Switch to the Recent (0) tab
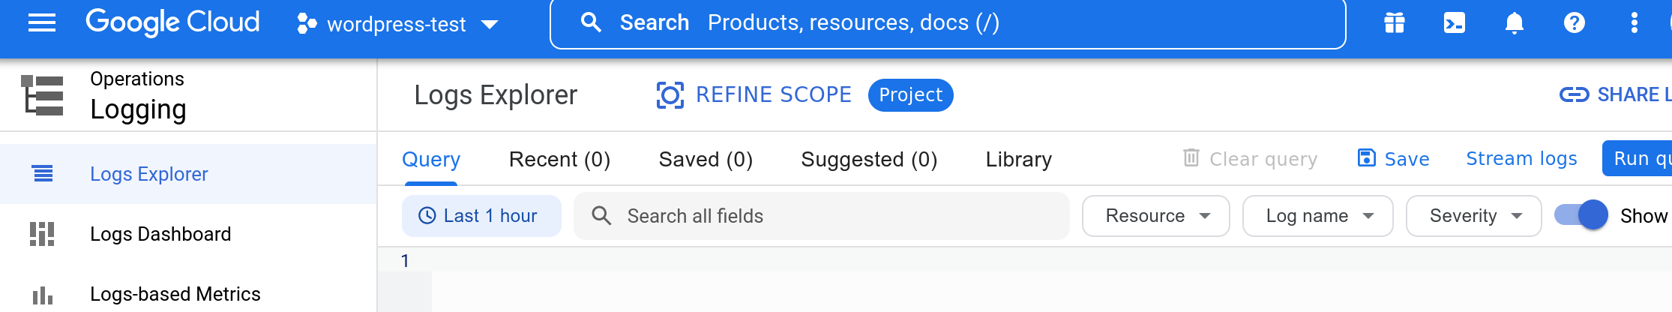The width and height of the screenshot is (1672, 312). [x=559, y=160]
